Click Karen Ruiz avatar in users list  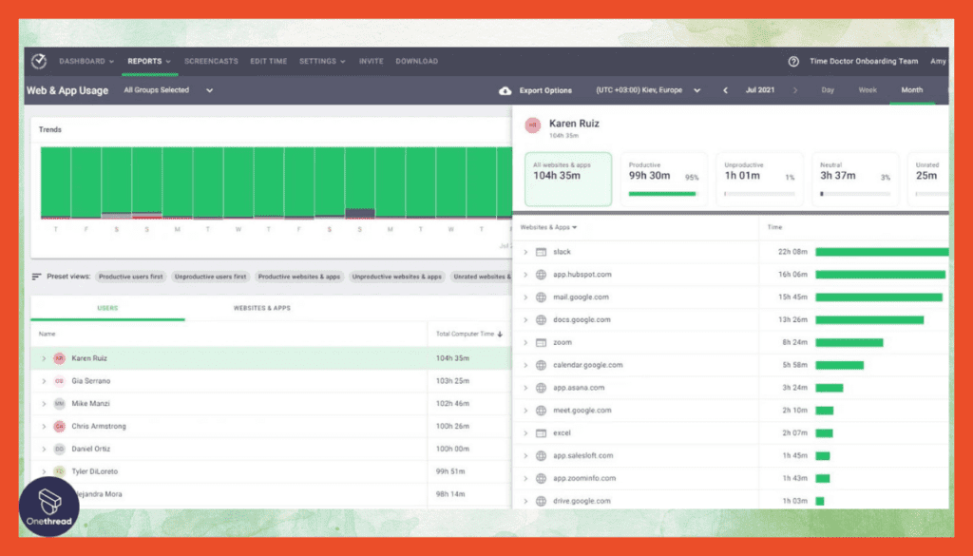[x=59, y=358]
